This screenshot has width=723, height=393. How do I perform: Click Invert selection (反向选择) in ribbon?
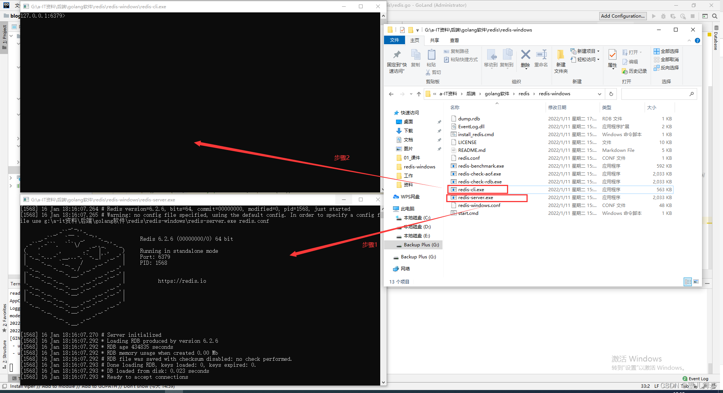pyautogui.click(x=666, y=68)
